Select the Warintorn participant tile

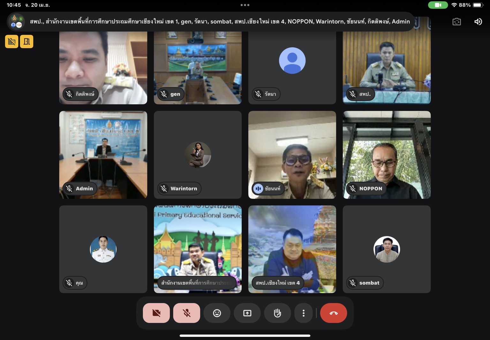[x=198, y=155]
